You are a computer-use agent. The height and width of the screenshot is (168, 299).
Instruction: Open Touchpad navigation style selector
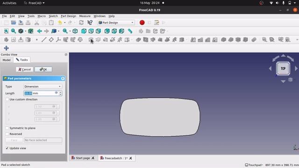254,165
